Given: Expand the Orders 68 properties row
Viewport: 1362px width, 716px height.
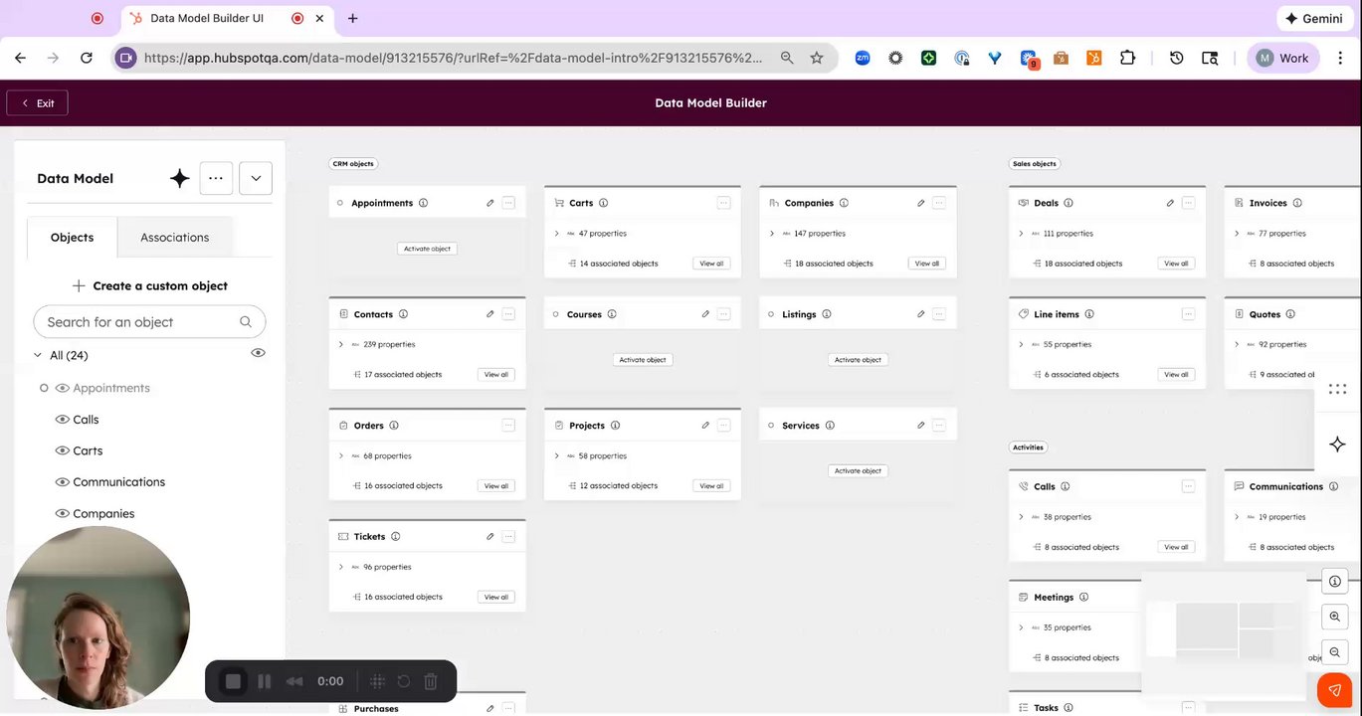Looking at the screenshot, I should (340, 456).
